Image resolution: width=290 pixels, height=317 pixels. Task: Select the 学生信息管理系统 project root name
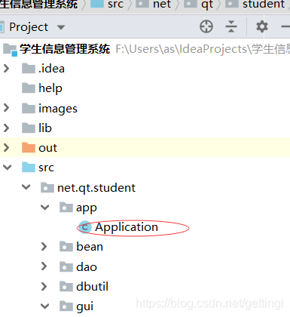[65, 49]
